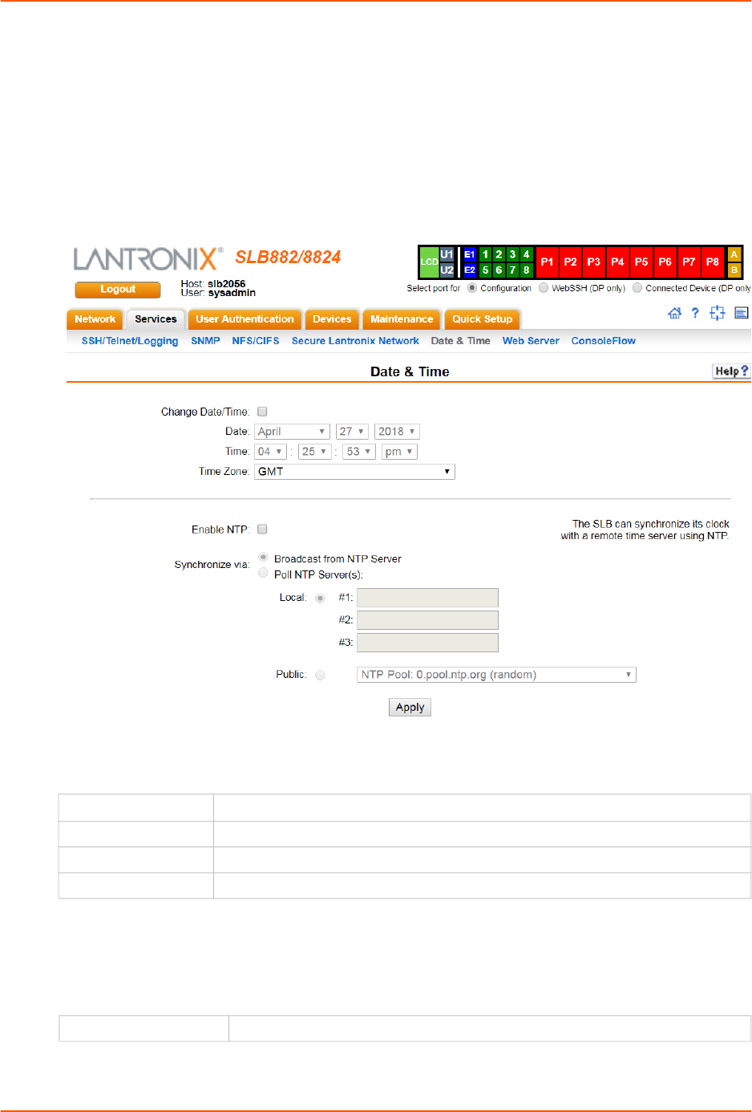752x1112 pixels.
Task: Open the Time Zone GMT dropdown
Action: (354, 472)
